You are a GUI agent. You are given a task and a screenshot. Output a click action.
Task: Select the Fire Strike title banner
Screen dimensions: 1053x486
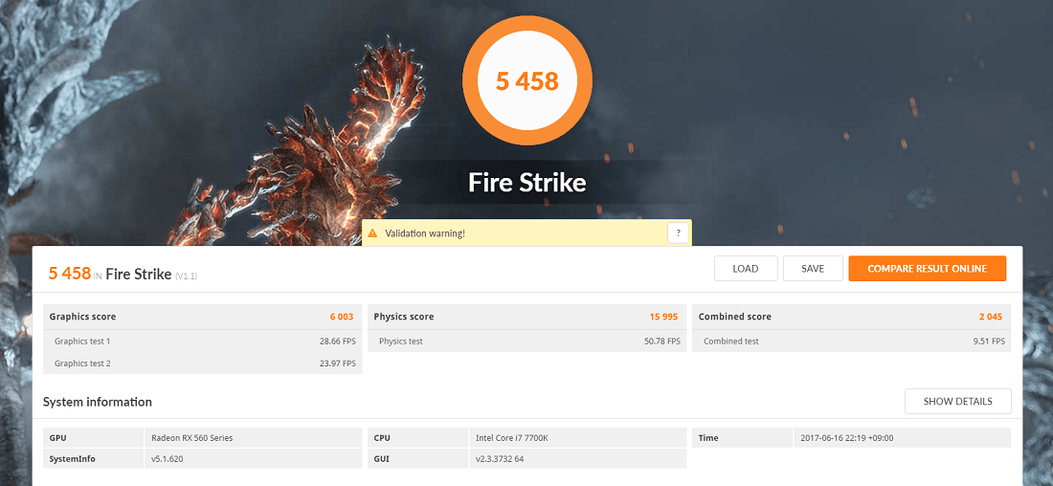(527, 183)
